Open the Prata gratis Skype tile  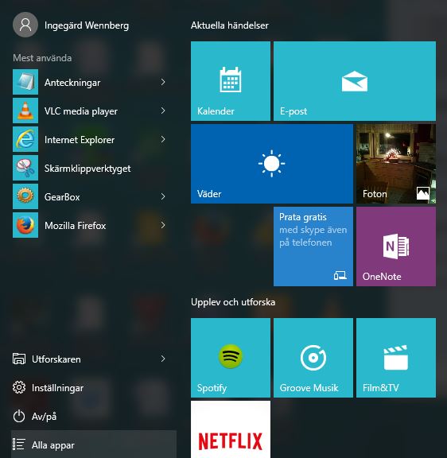tap(313, 246)
